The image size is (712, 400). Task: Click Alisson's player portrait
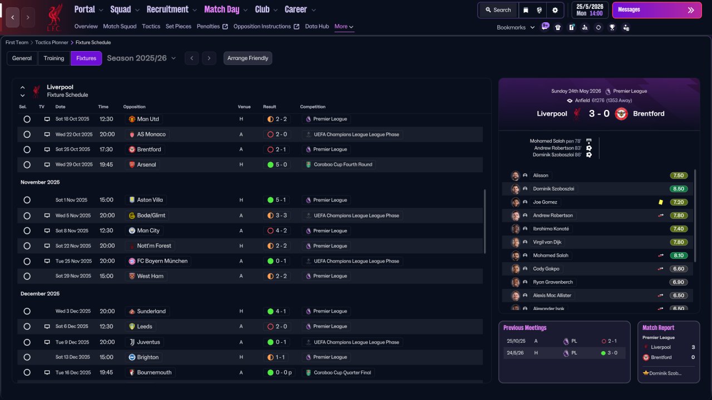(x=516, y=176)
